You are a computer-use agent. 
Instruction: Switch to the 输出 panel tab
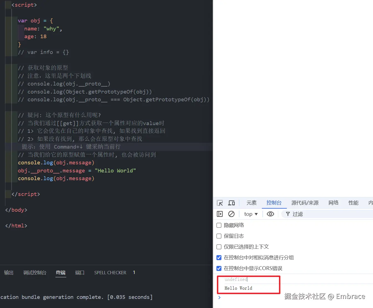coord(9,273)
